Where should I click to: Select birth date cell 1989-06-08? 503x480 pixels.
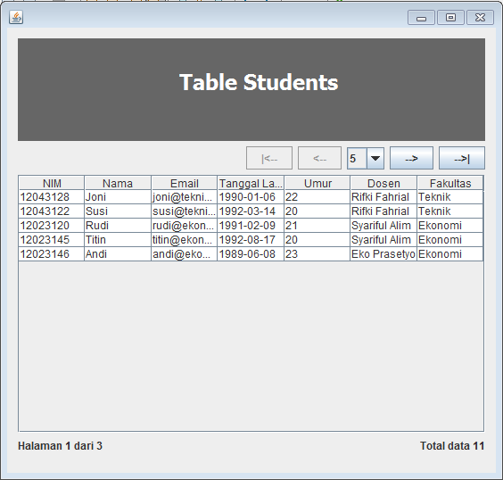(251, 254)
